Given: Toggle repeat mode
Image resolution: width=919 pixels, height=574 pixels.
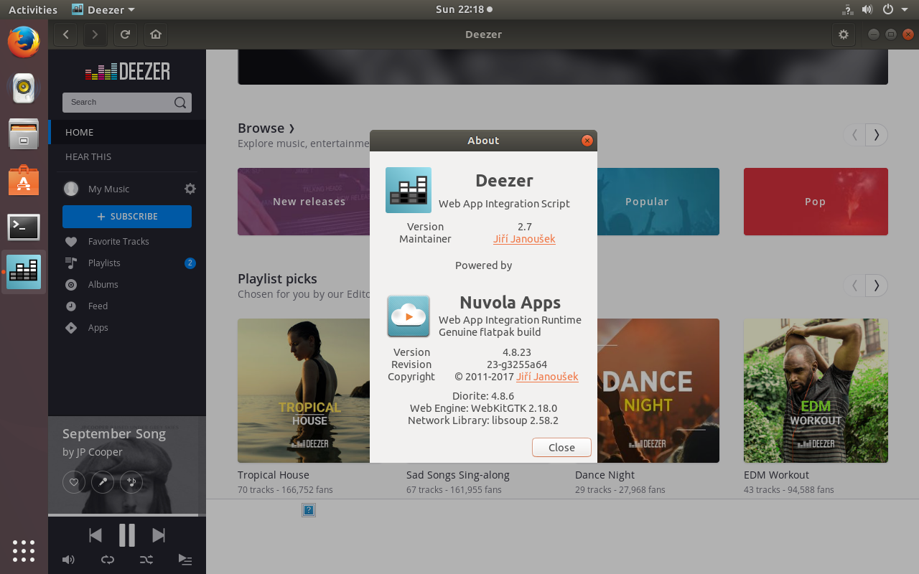Looking at the screenshot, I should [x=108, y=560].
